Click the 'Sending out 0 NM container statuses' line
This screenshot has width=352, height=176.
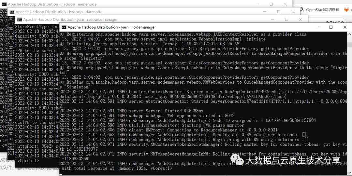point(183,135)
